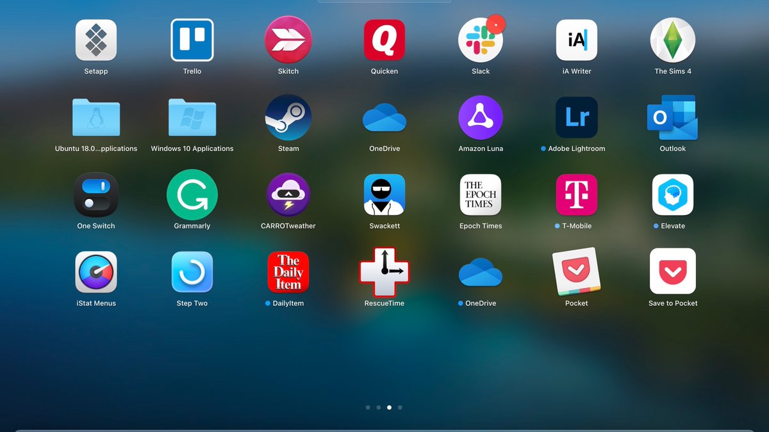Launch the Pocket app
The width and height of the screenshot is (769, 432).
point(577,272)
